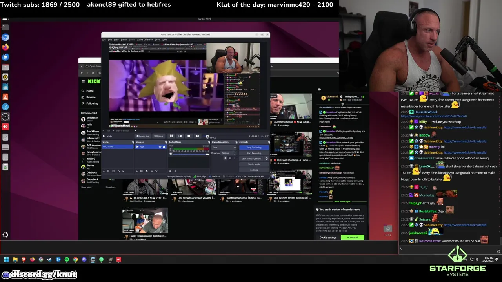This screenshot has height=282, width=502.
Task: Open chessbrah recommended channel
Action: click(90, 119)
